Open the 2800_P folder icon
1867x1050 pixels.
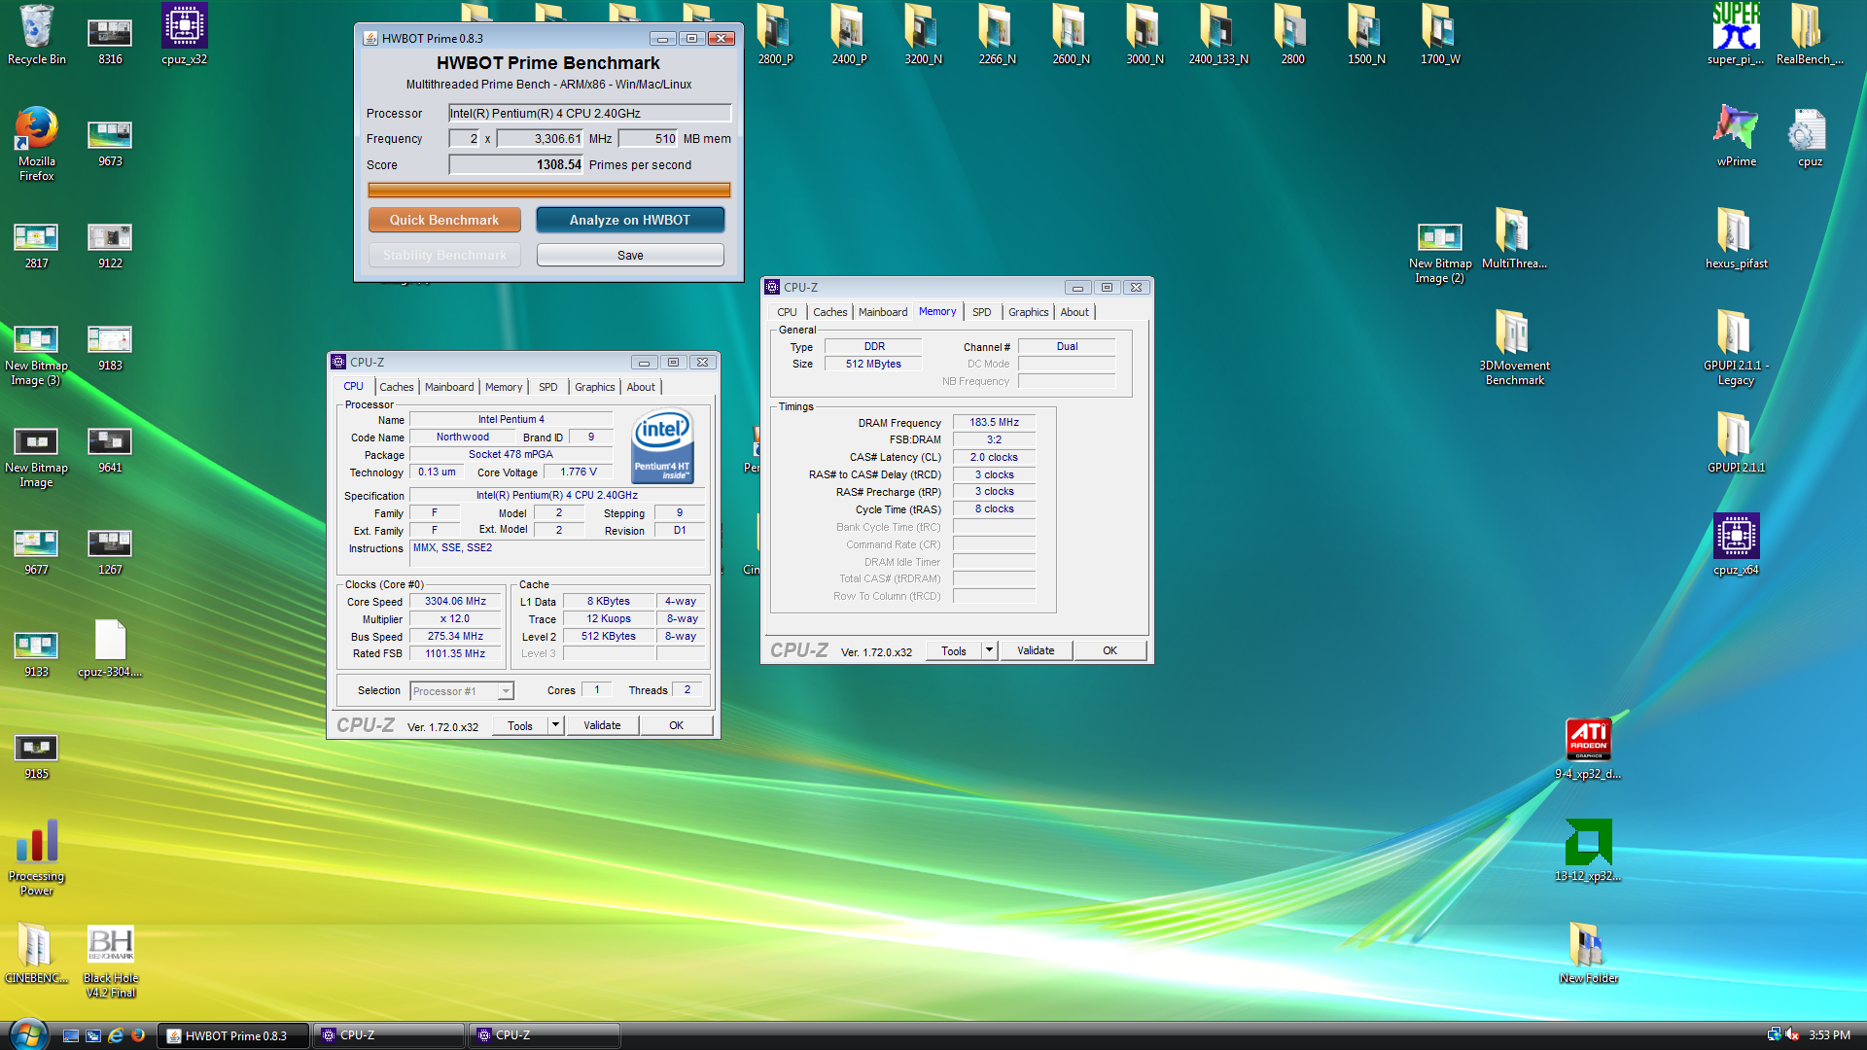(775, 35)
